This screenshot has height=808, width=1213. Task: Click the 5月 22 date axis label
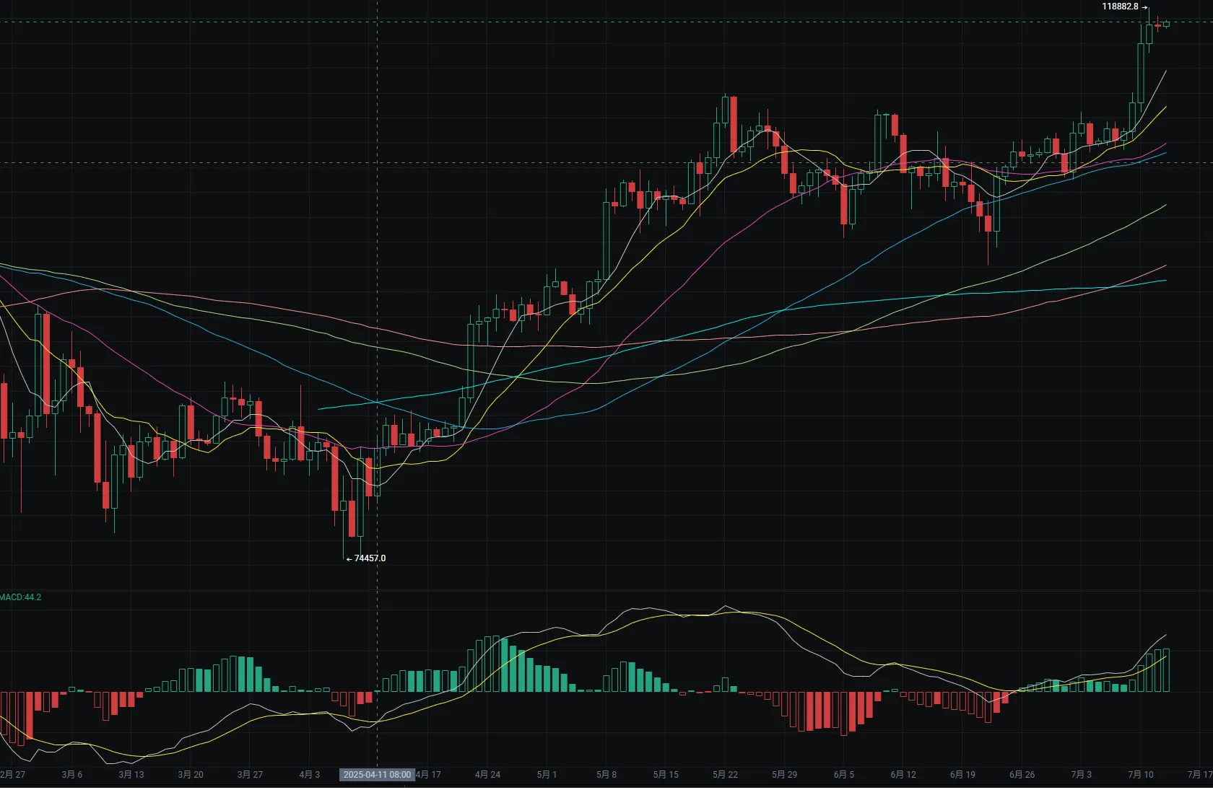[x=725, y=775]
